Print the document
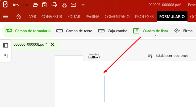The width and height of the screenshot is (196, 107). pos(54,5)
